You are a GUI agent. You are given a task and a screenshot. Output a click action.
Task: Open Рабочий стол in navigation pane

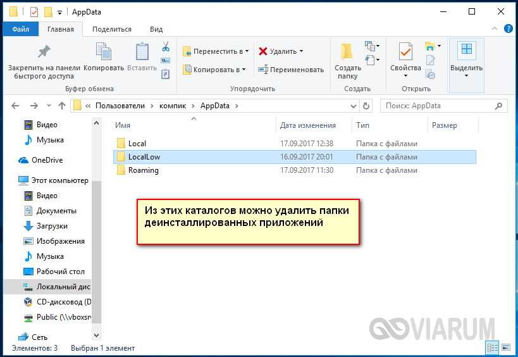pos(54,272)
